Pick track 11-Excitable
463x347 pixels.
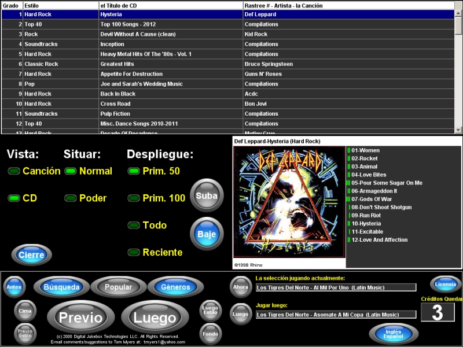tap(368, 232)
